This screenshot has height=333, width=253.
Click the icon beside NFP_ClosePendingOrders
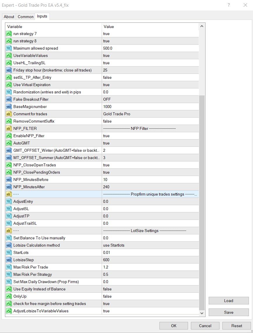point(9,172)
